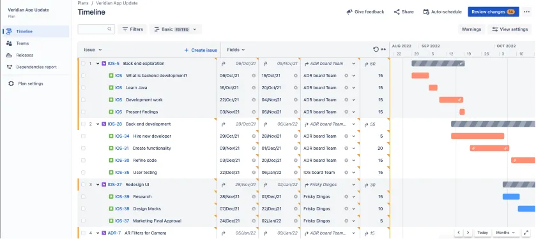Click the Back end exploration striped timeline bar
The width and height of the screenshot is (536, 239).
coord(438,64)
